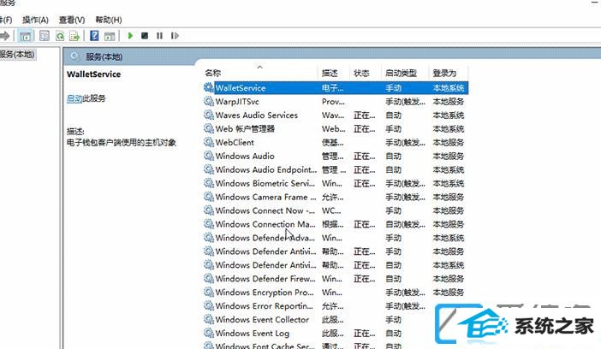Select the WalletService row
Viewport: 601px width, 349px height.
(x=336, y=88)
